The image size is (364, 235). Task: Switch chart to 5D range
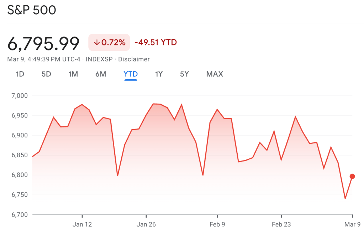tap(46, 74)
